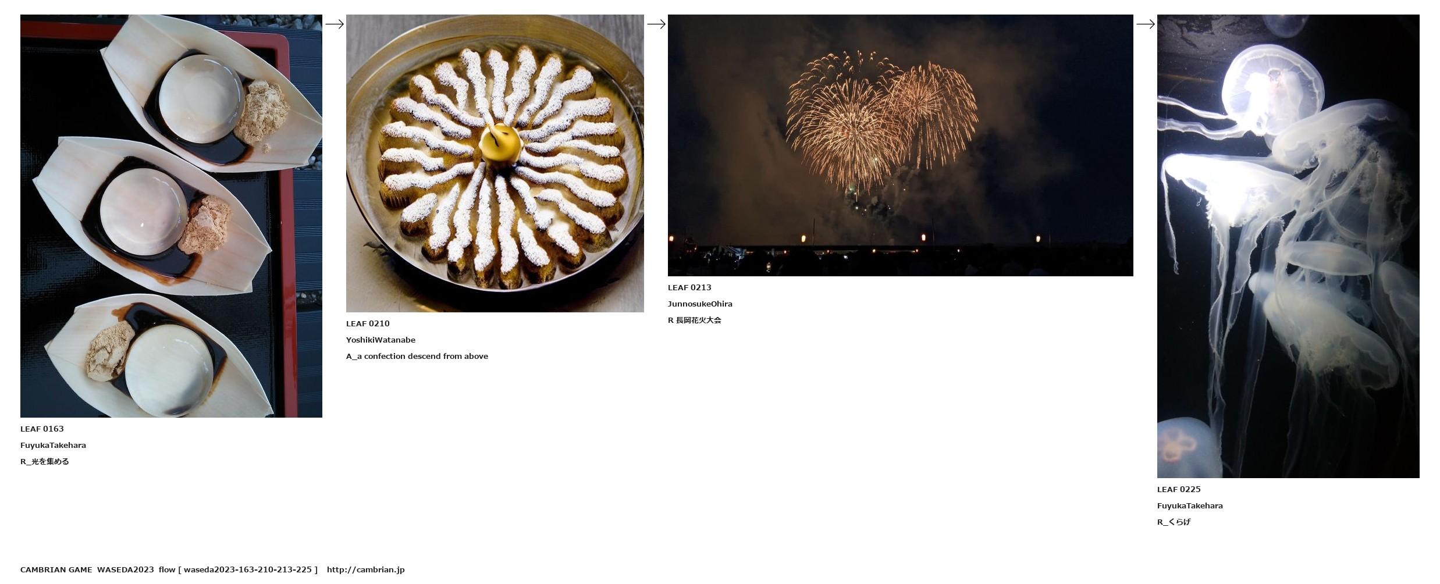Click caption 'A_a confection descend from above'

coord(417,357)
